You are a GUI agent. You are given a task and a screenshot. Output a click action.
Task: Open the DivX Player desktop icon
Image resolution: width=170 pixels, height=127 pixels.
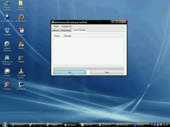tap(21, 86)
